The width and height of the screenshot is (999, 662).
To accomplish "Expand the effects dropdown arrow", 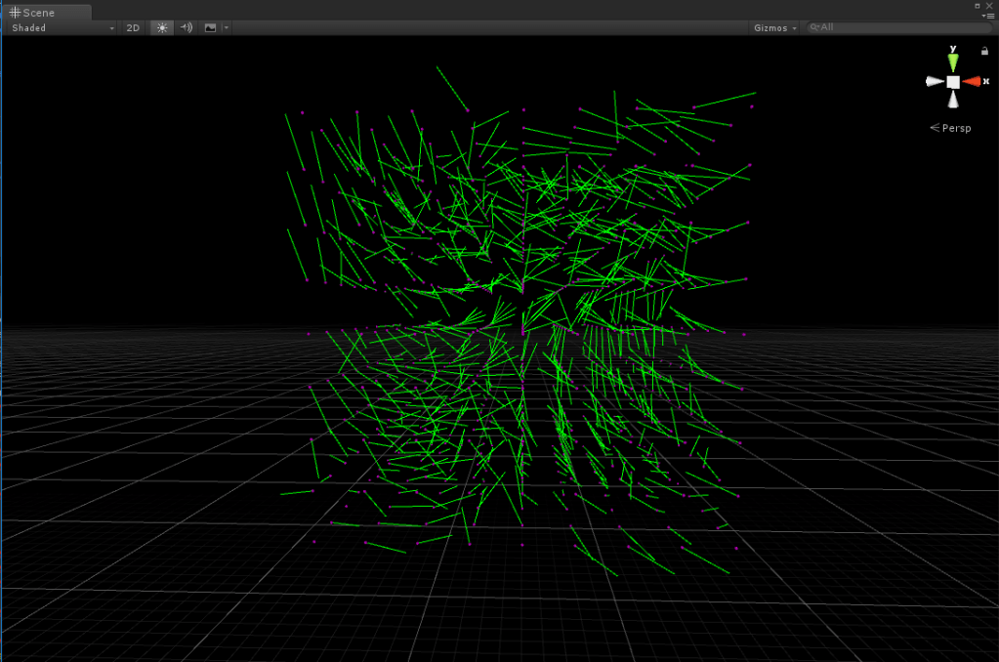I will click(227, 27).
